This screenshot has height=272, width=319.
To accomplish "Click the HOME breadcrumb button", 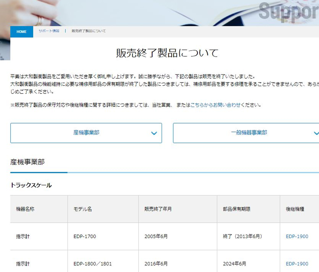I will 22,32.
